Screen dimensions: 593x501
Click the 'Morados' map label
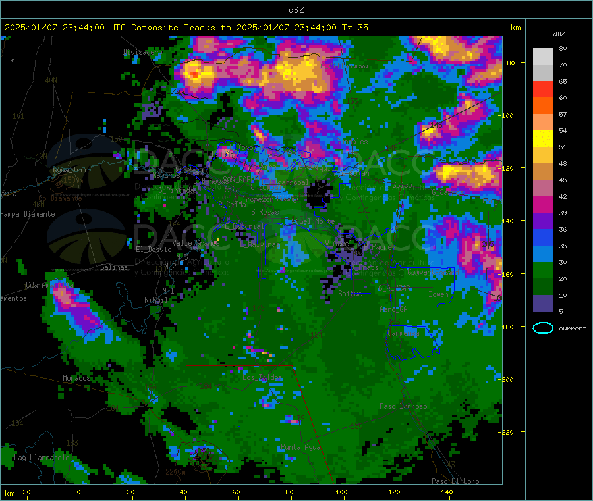coord(77,378)
